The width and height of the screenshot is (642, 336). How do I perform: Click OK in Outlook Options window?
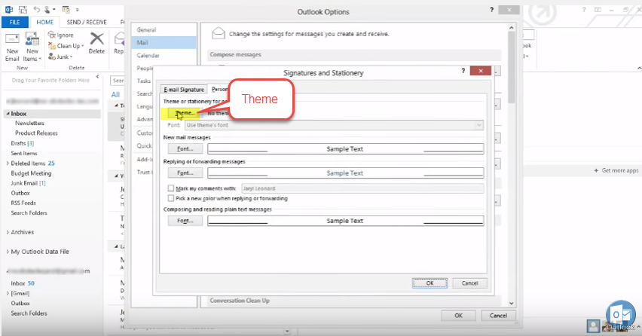pyautogui.click(x=459, y=316)
